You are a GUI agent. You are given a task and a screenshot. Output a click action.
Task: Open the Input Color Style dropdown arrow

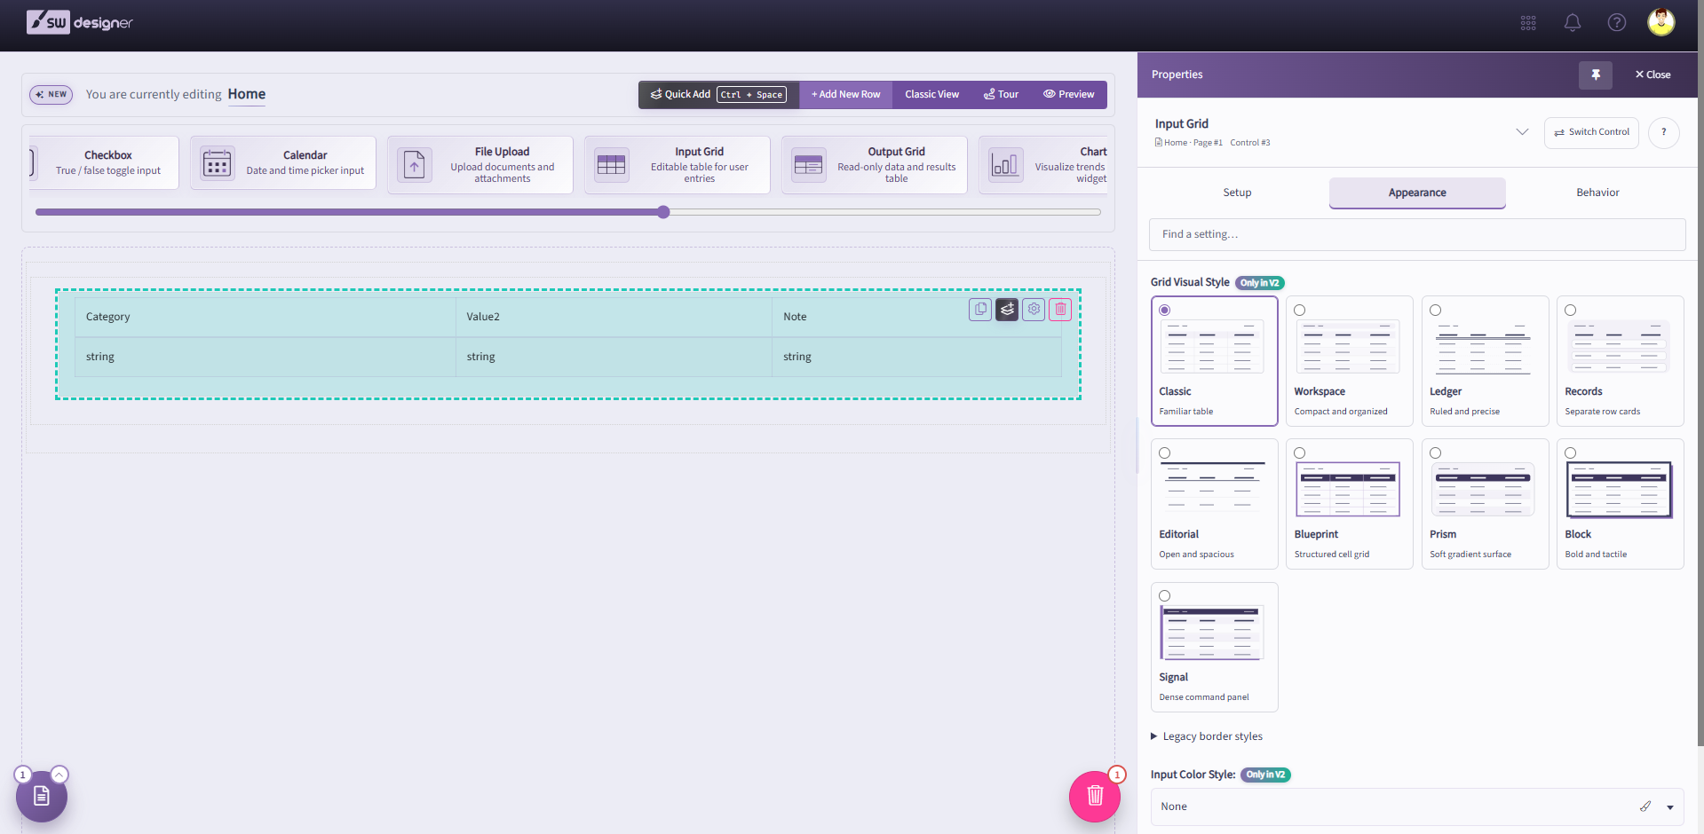coord(1670,807)
